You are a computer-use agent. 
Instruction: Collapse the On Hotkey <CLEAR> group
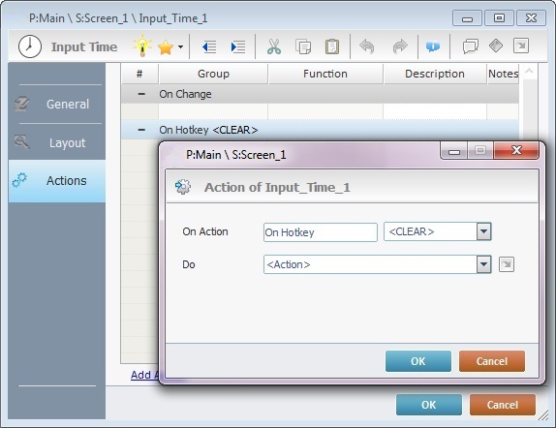tap(141, 130)
